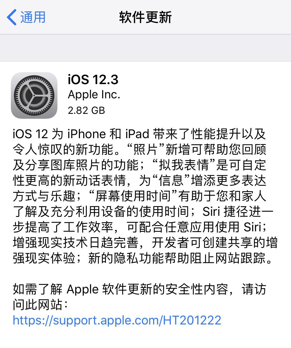291x348 pixels.
Task: Tap the 2.82 GB download size
Action: tap(86, 110)
